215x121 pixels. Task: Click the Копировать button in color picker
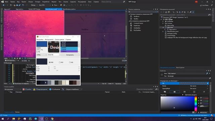click(70, 55)
